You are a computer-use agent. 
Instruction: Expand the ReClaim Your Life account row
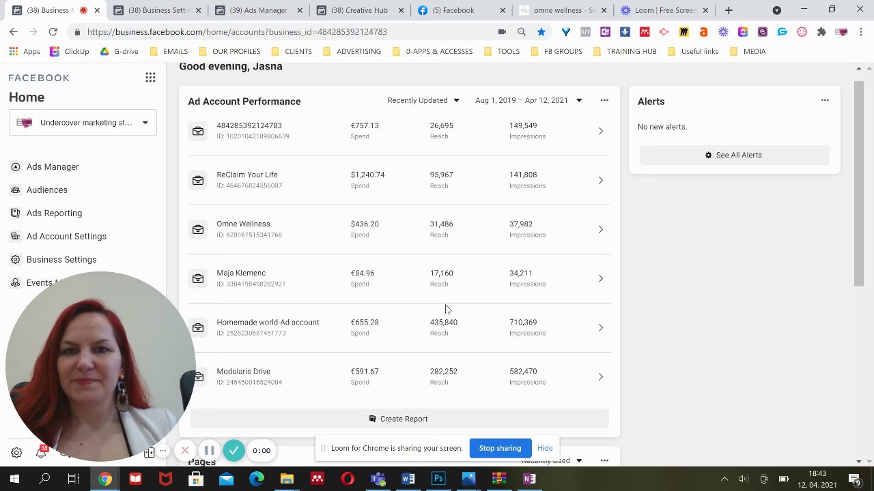(601, 180)
